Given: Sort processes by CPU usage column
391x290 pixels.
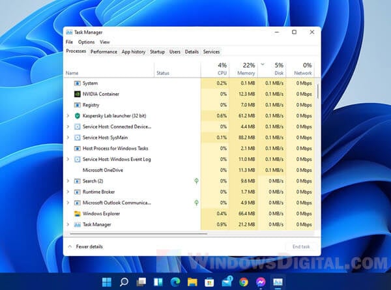Looking at the screenshot, I should point(215,69).
